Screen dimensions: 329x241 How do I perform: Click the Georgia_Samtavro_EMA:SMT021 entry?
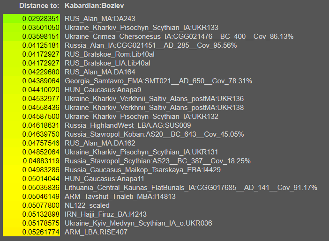(x=151, y=81)
